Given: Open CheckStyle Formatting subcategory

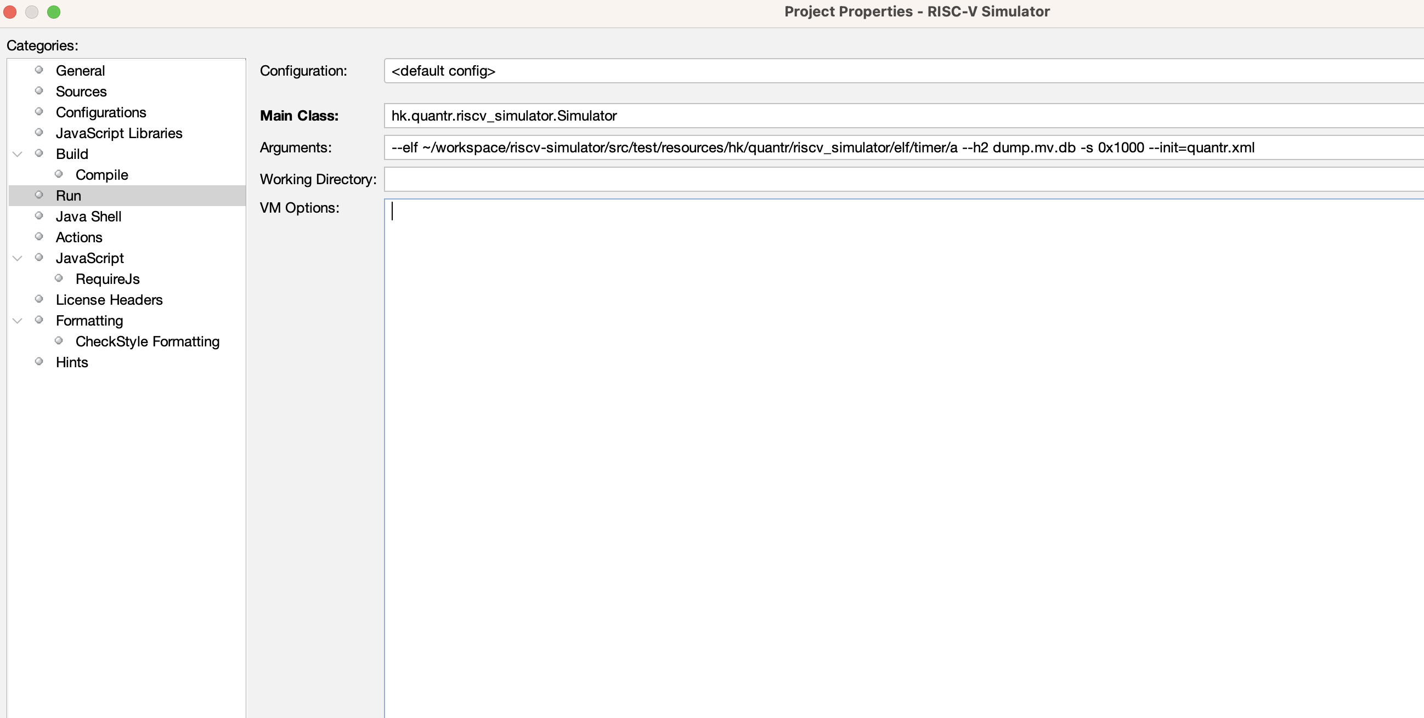Looking at the screenshot, I should pyautogui.click(x=148, y=342).
